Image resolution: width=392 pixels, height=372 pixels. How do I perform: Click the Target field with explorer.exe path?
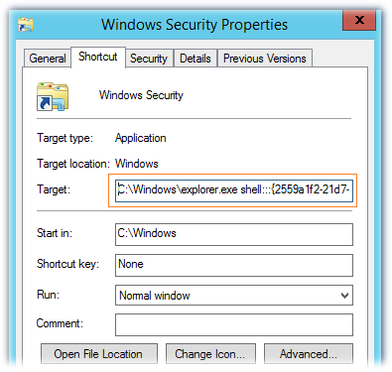[x=234, y=190]
